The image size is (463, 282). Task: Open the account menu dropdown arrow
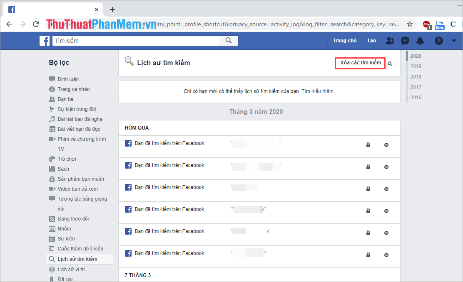pyautogui.click(x=453, y=40)
